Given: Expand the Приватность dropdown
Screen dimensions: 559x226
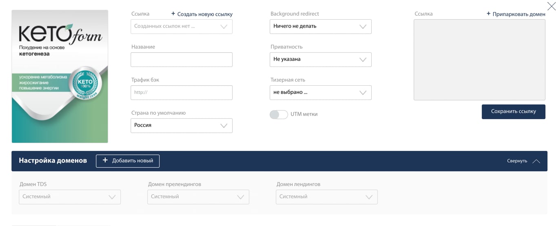Looking at the screenshot, I should click(x=320, y=60).
